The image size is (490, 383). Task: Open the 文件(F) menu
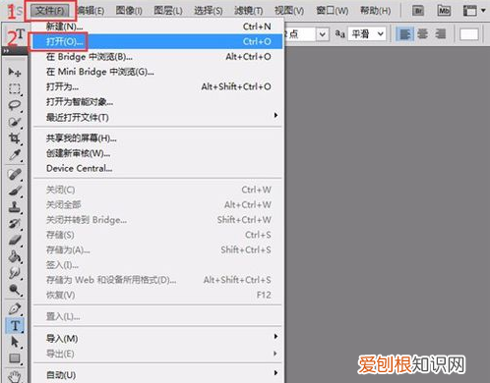point(50,11)
